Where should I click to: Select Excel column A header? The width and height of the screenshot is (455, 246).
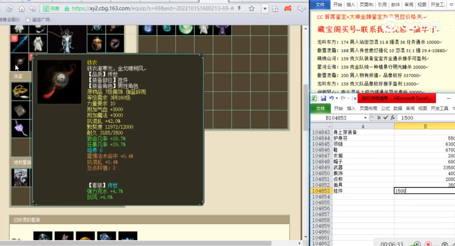[363, 126]
